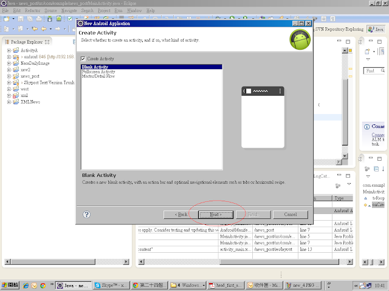
Task: Open the Back history dropdown arrow
Action: point(50,29)
